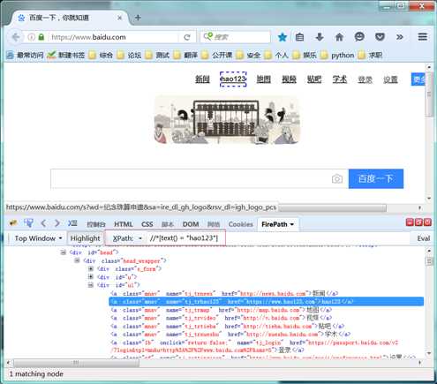Click the Pocket icon in the toolbar
The width and height of the screenshot is (437, 384).
380,37
